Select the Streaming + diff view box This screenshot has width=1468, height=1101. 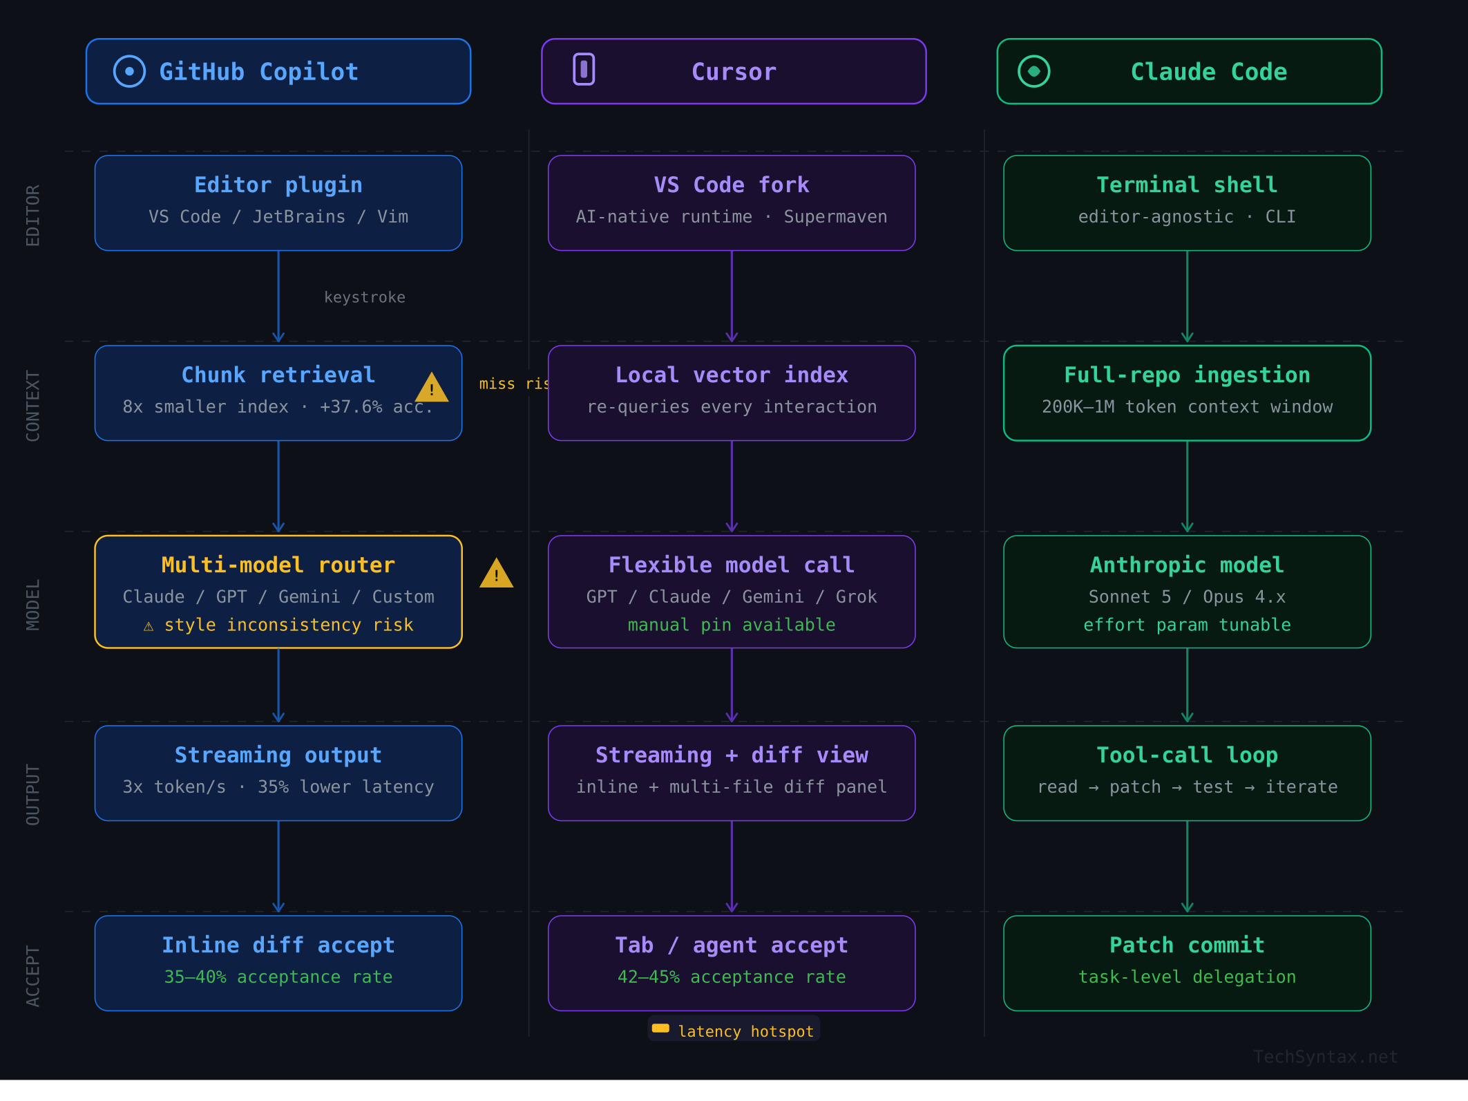click(731, 773)
